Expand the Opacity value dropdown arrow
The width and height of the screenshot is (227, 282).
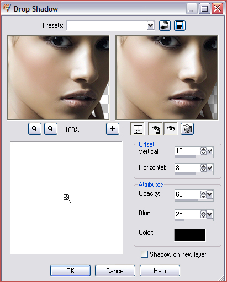[x=210, y=194]
